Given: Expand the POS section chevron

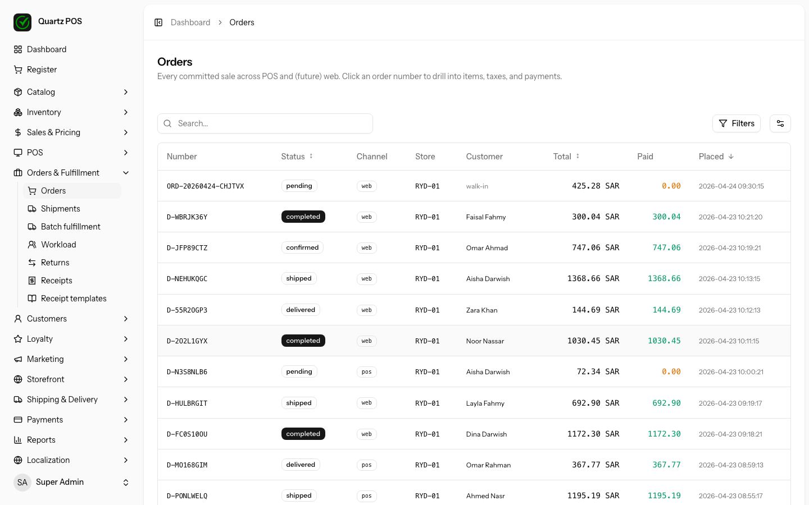Looking at the screenshot, I should [x=126, y=153].
